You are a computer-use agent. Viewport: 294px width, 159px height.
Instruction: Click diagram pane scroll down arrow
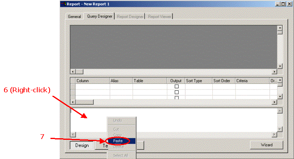(280, 66)
